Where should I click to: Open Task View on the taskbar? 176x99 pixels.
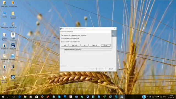[x=14, y=97]
